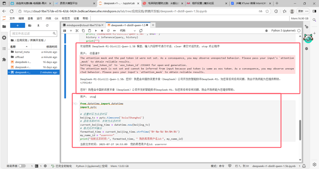Click the notebook vertical scrollbar
This screenshot has height=169, width=319.
(x=300, y=129)
